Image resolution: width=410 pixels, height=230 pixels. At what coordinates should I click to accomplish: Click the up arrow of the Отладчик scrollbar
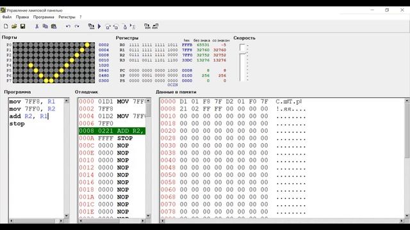[x=148, y=101]
